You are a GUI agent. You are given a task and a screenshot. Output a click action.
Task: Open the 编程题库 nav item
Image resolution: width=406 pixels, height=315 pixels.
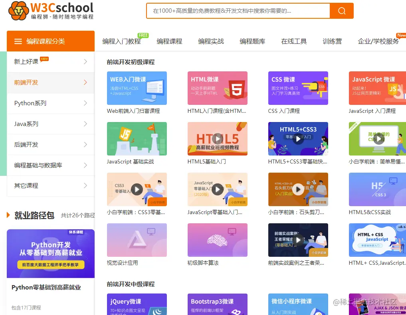pyautogui.click(x=252, y=41)
